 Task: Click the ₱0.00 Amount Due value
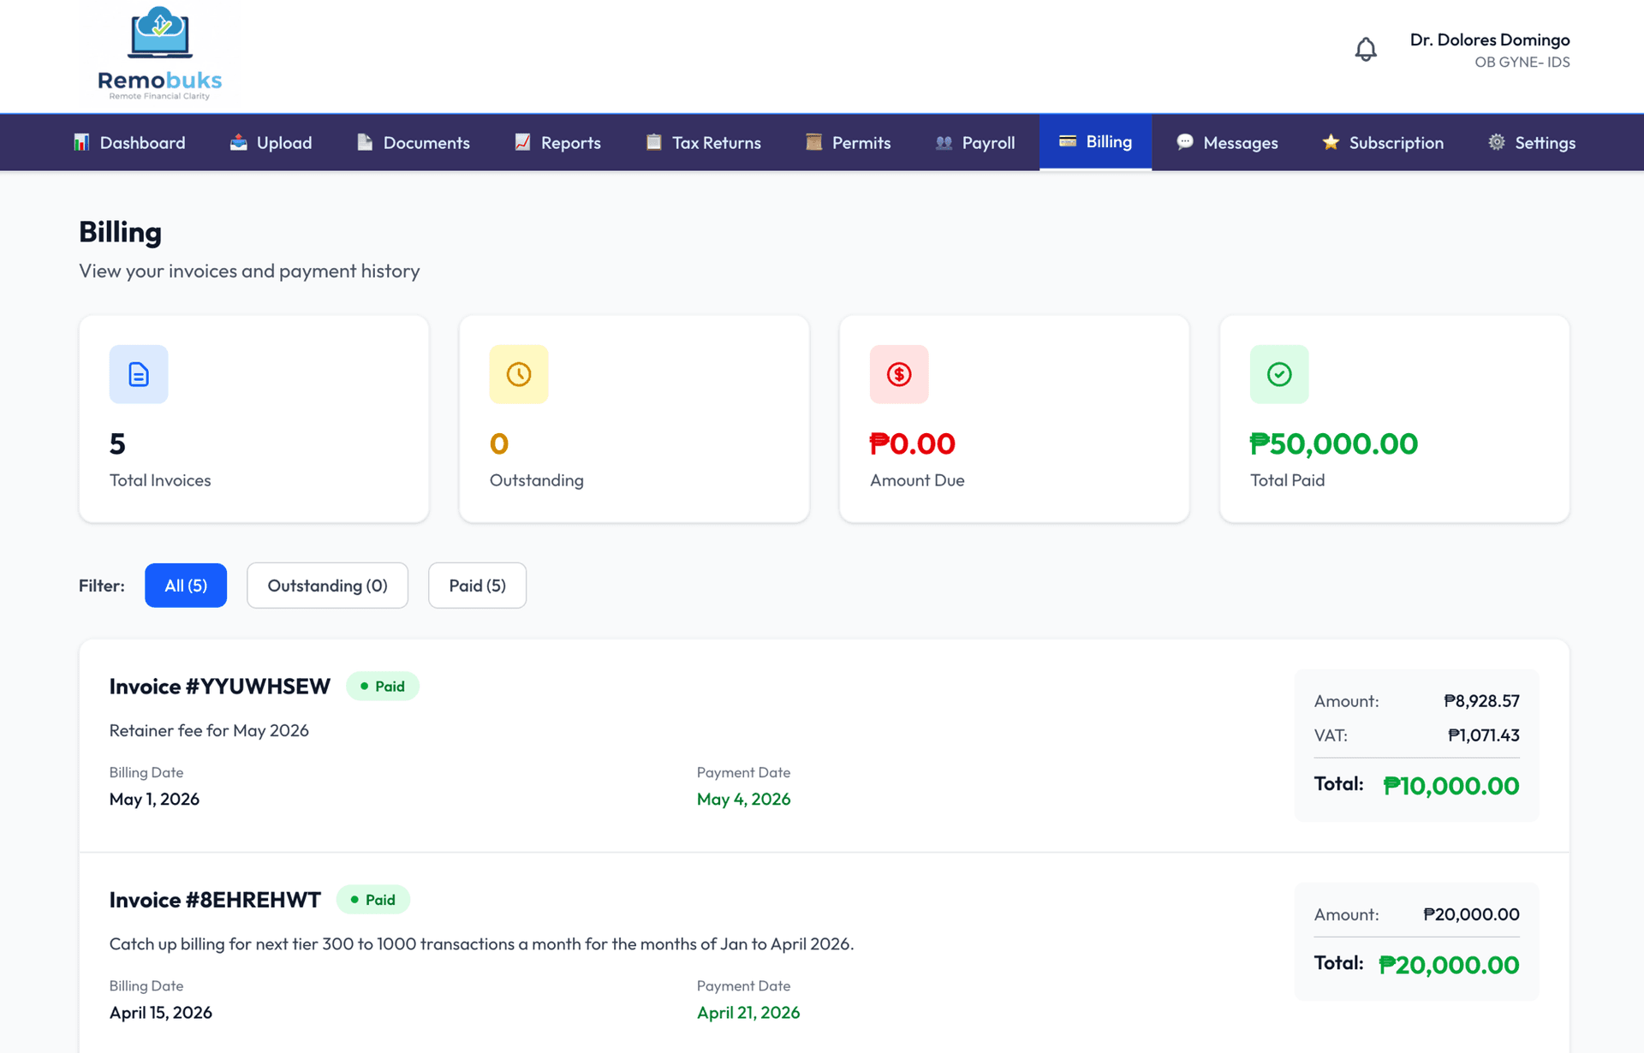coord(912,443)
